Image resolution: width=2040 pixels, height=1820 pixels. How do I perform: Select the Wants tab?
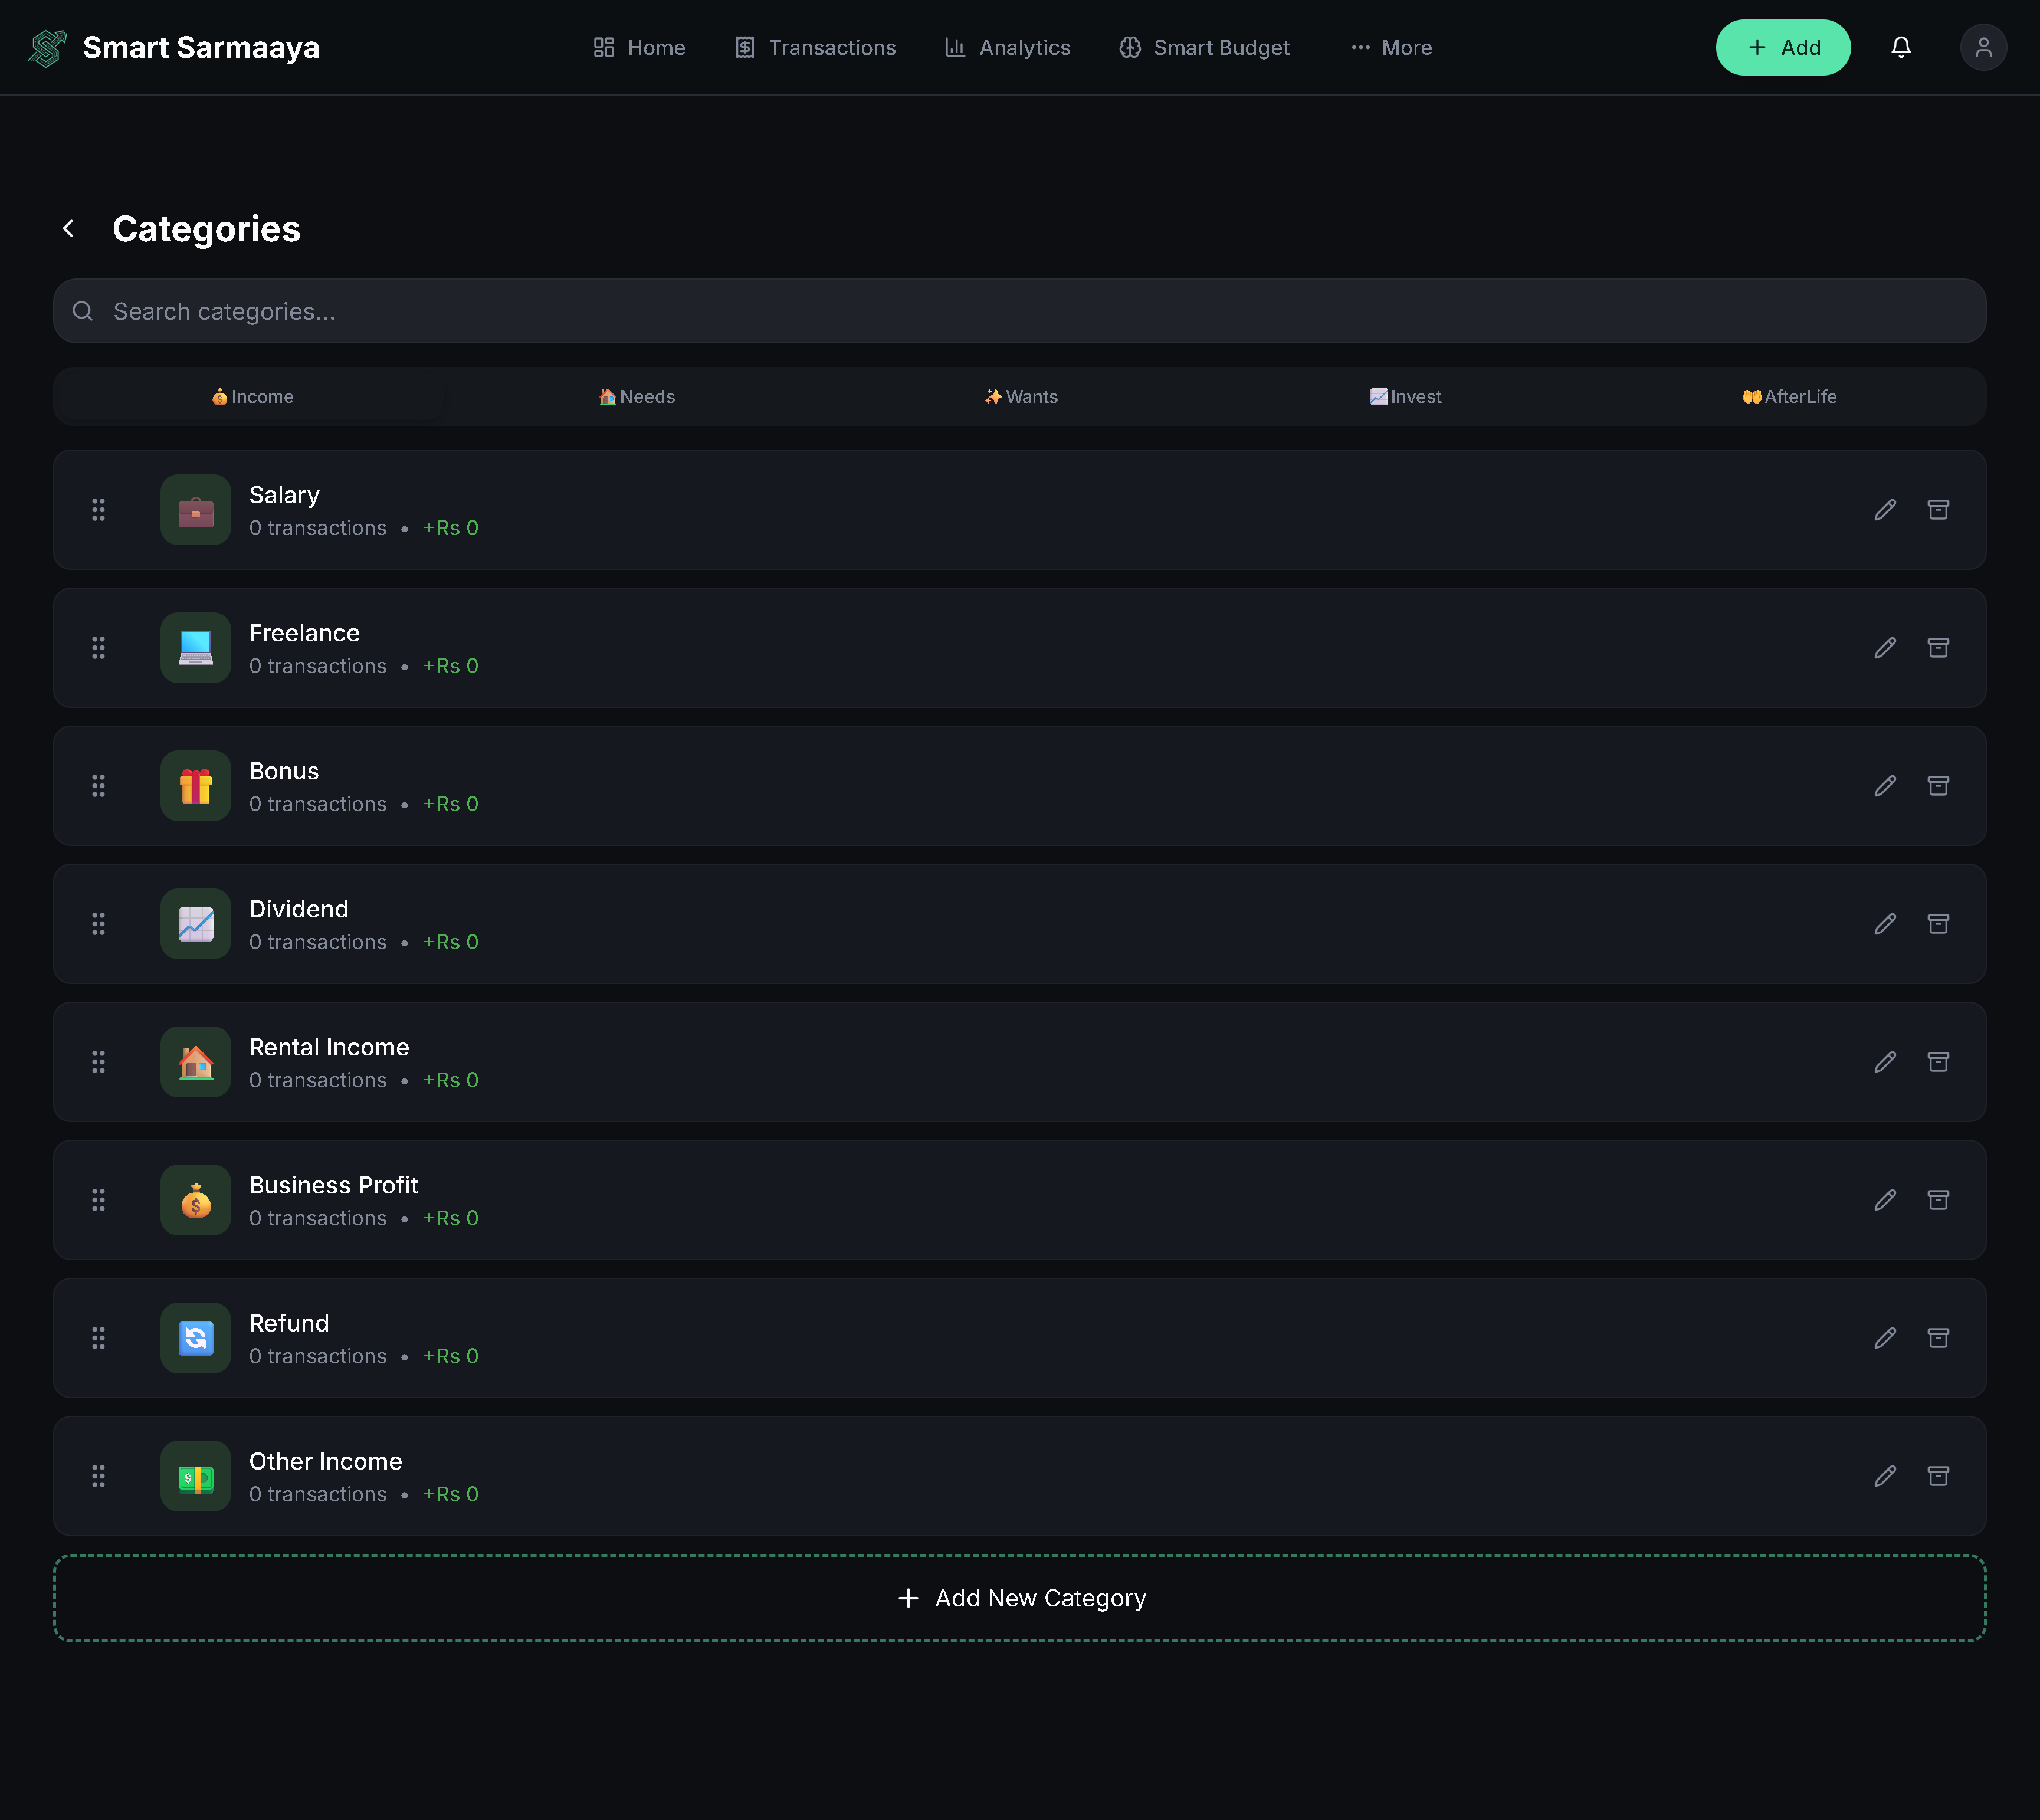click(1020, 397)
